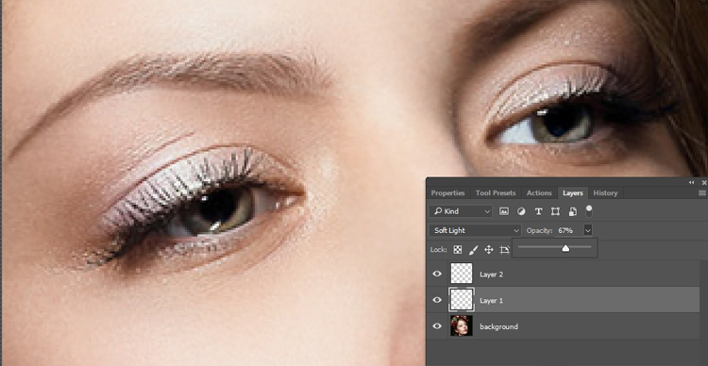708x366 pixels.
Task: Turn layer filtering on or off switch
Action: pyautogui.click(x=589, y=210)
